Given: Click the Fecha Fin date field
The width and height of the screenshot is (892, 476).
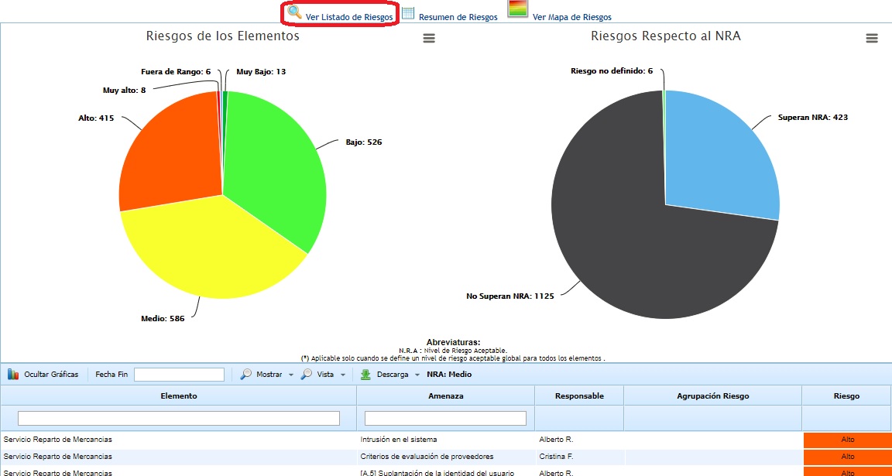Looking at the screenshot, I should tap(179, 375).
